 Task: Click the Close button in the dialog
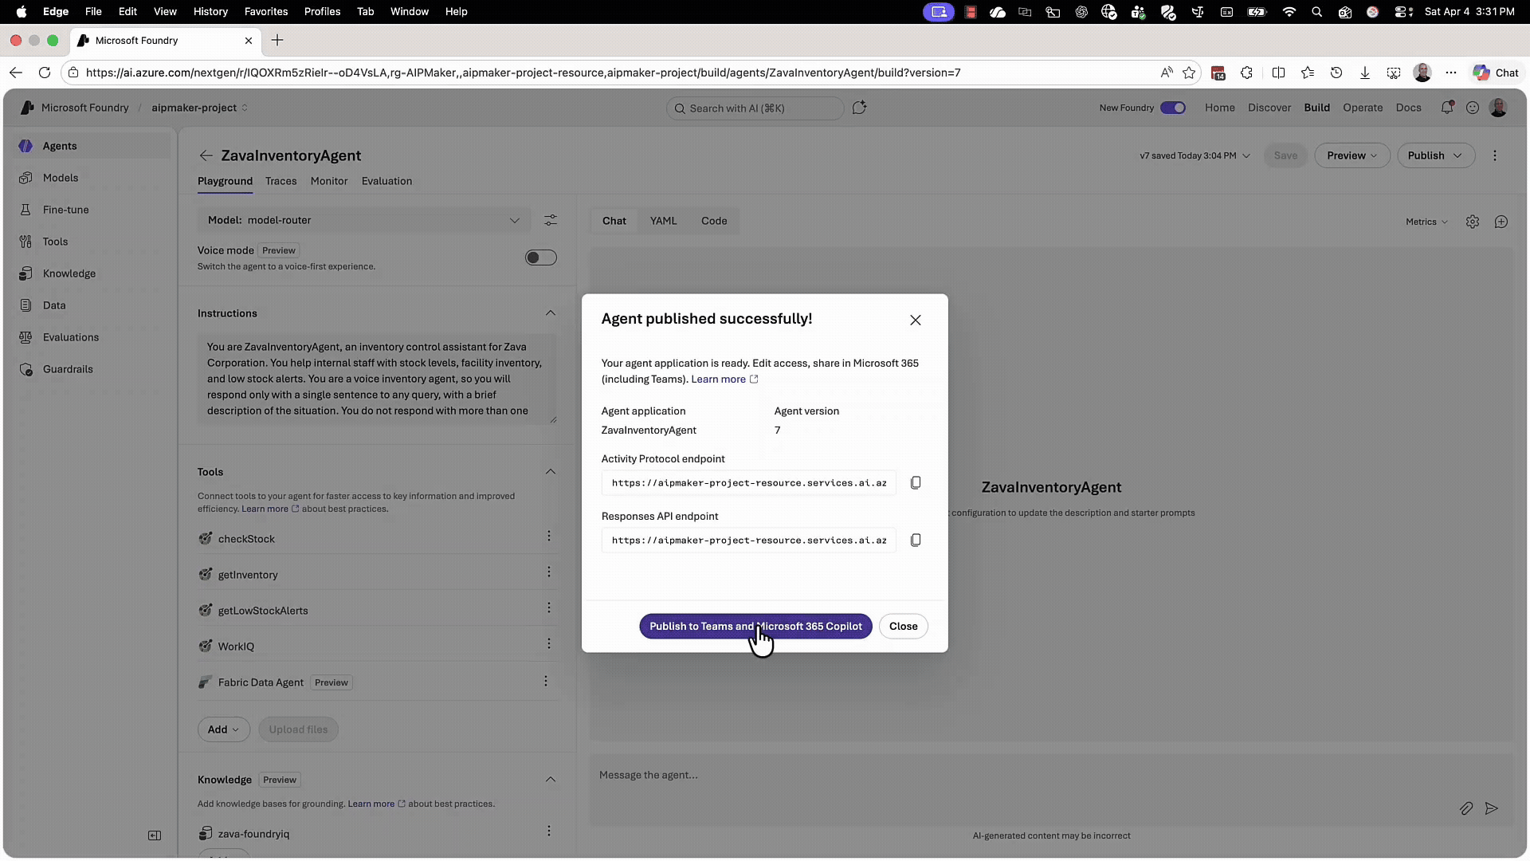point(903,627)
